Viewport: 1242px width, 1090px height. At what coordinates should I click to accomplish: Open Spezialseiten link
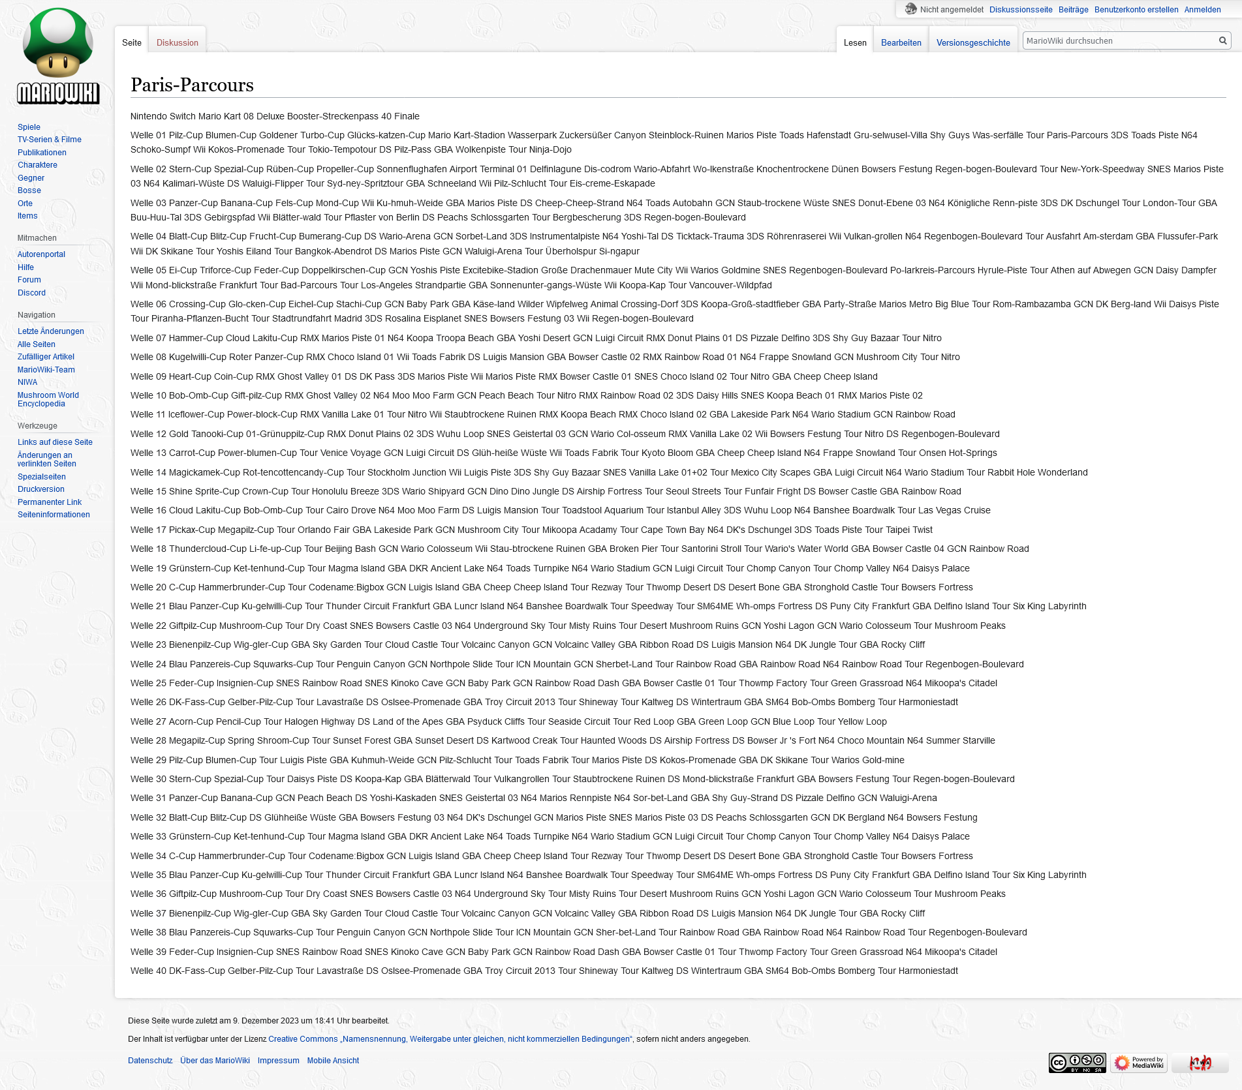42,477
